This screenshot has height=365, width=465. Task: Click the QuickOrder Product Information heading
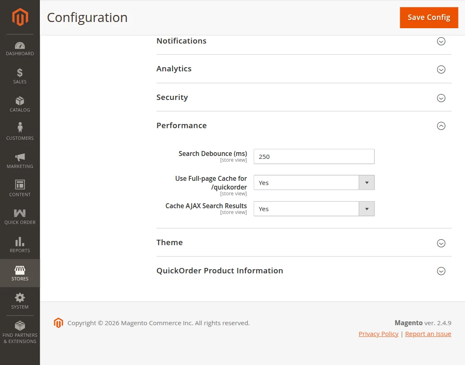[220, 270]
